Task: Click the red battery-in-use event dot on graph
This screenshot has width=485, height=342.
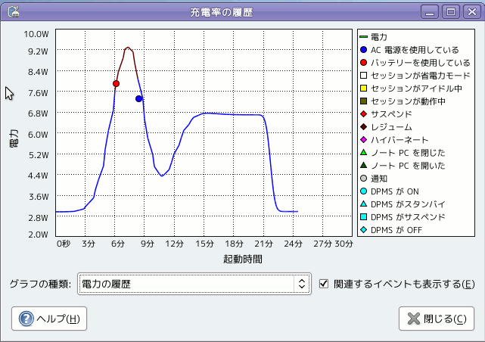Action: (116, 83)
